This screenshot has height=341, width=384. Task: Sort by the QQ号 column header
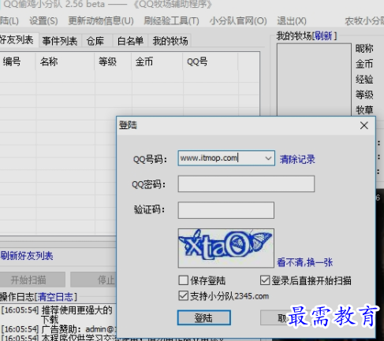(211, 61)
